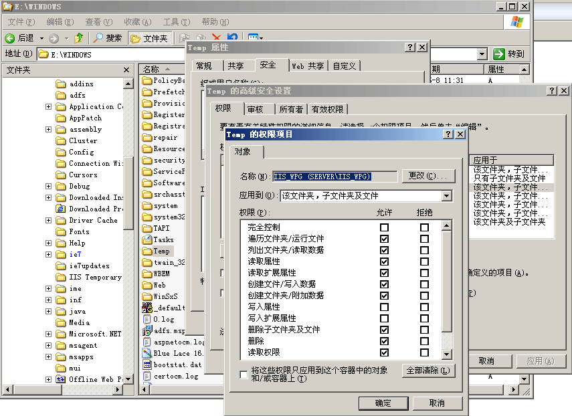Click the Back arrow icon in Explorer toolbar
The width and height of the screenshot is (572, 416).
[10, 38]
